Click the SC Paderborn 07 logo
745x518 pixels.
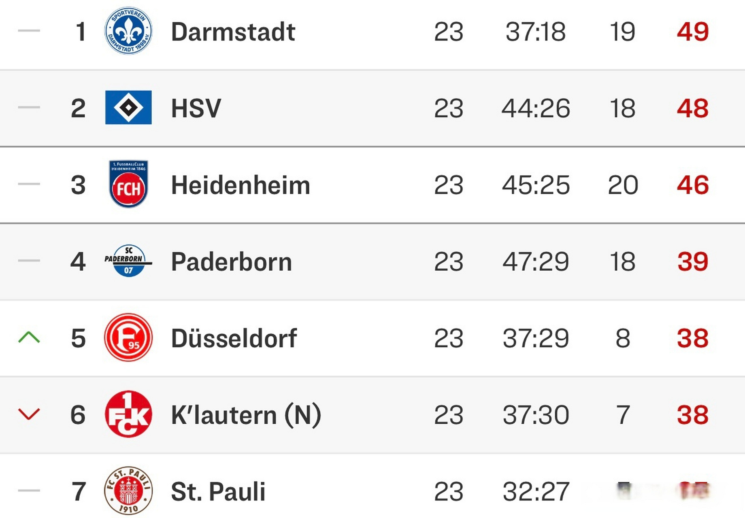(x=128, y=261)
